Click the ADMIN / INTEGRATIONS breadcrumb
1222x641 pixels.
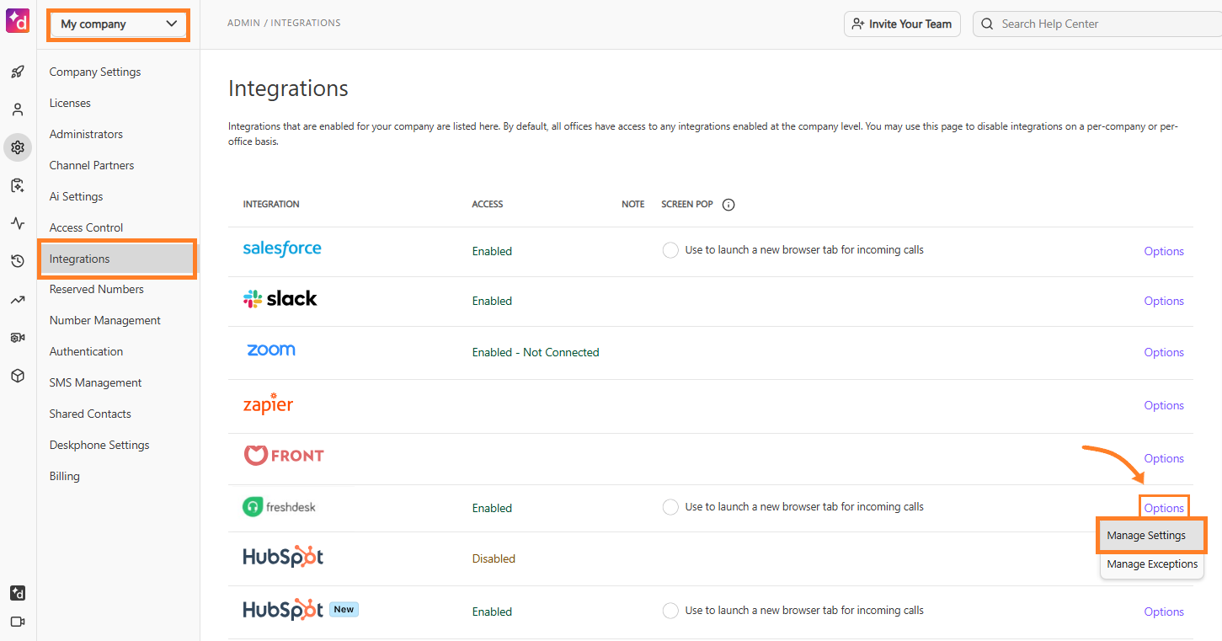(284, 23)
